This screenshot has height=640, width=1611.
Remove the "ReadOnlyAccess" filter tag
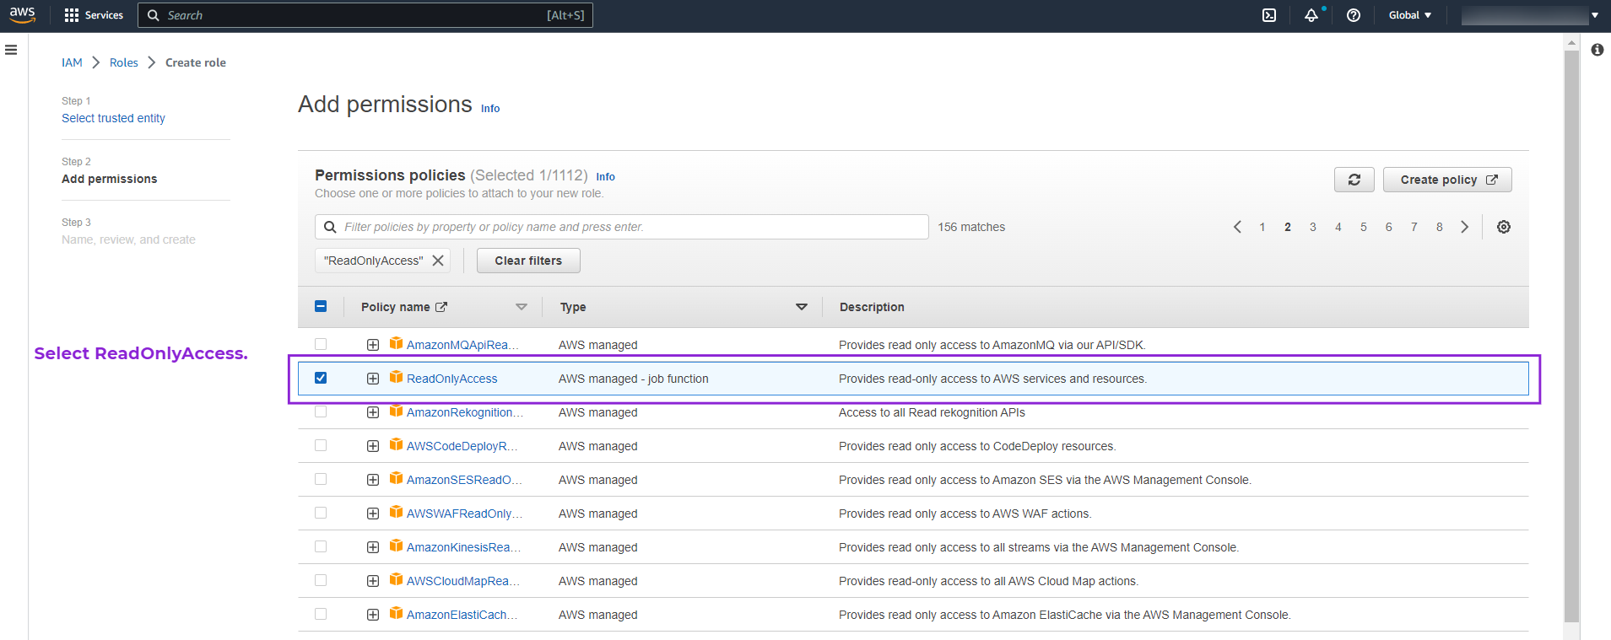click(x=438, y=261)
